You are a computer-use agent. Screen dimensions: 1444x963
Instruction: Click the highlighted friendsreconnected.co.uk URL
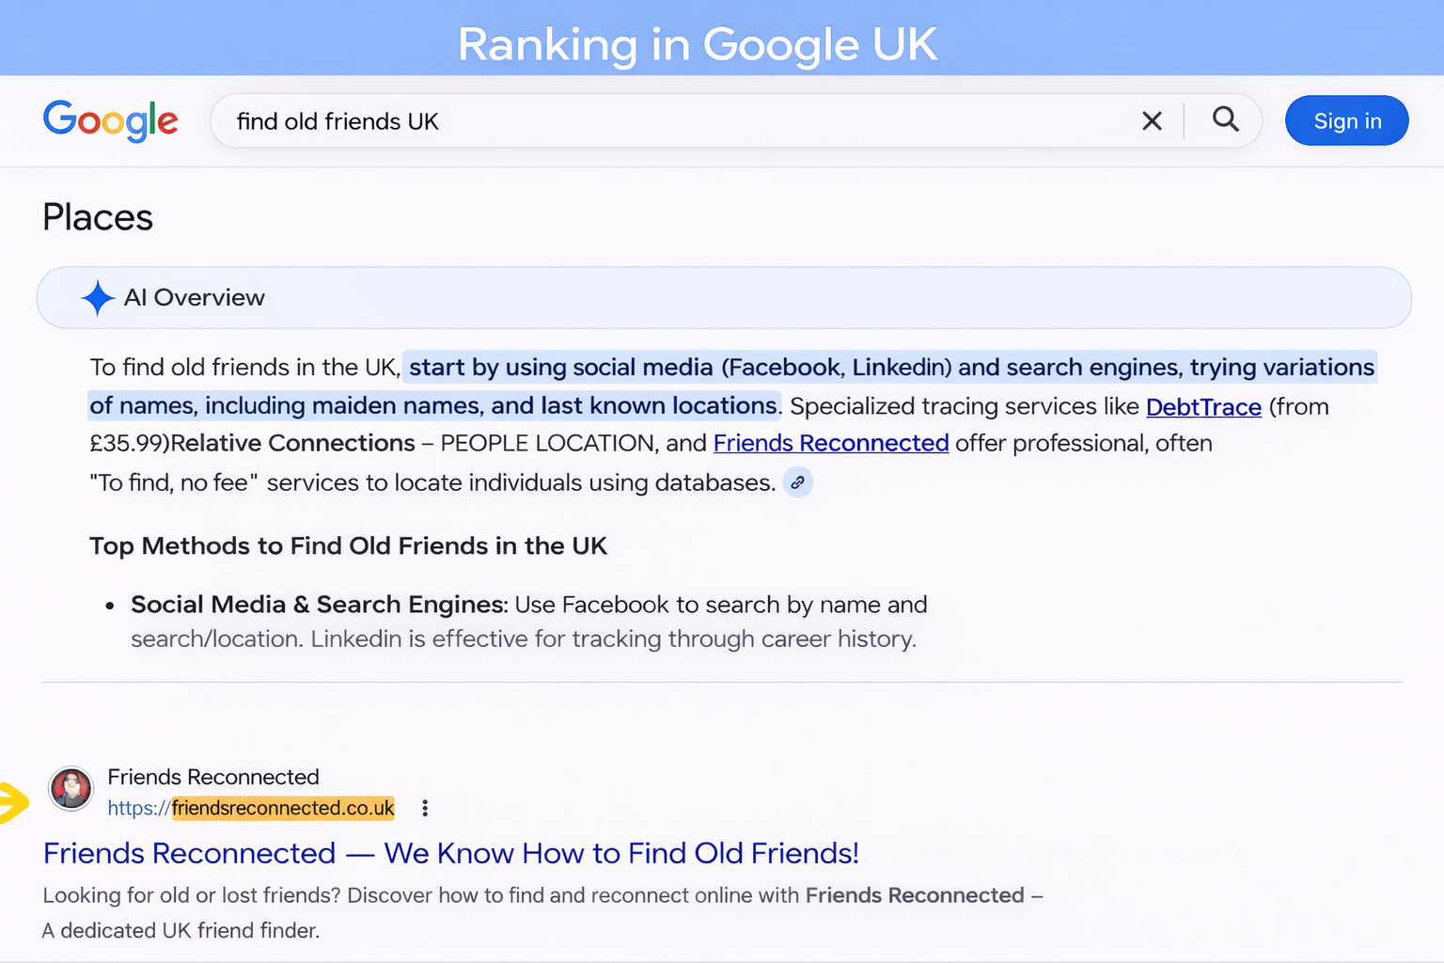pyautogui.click(x=282, y=808)
